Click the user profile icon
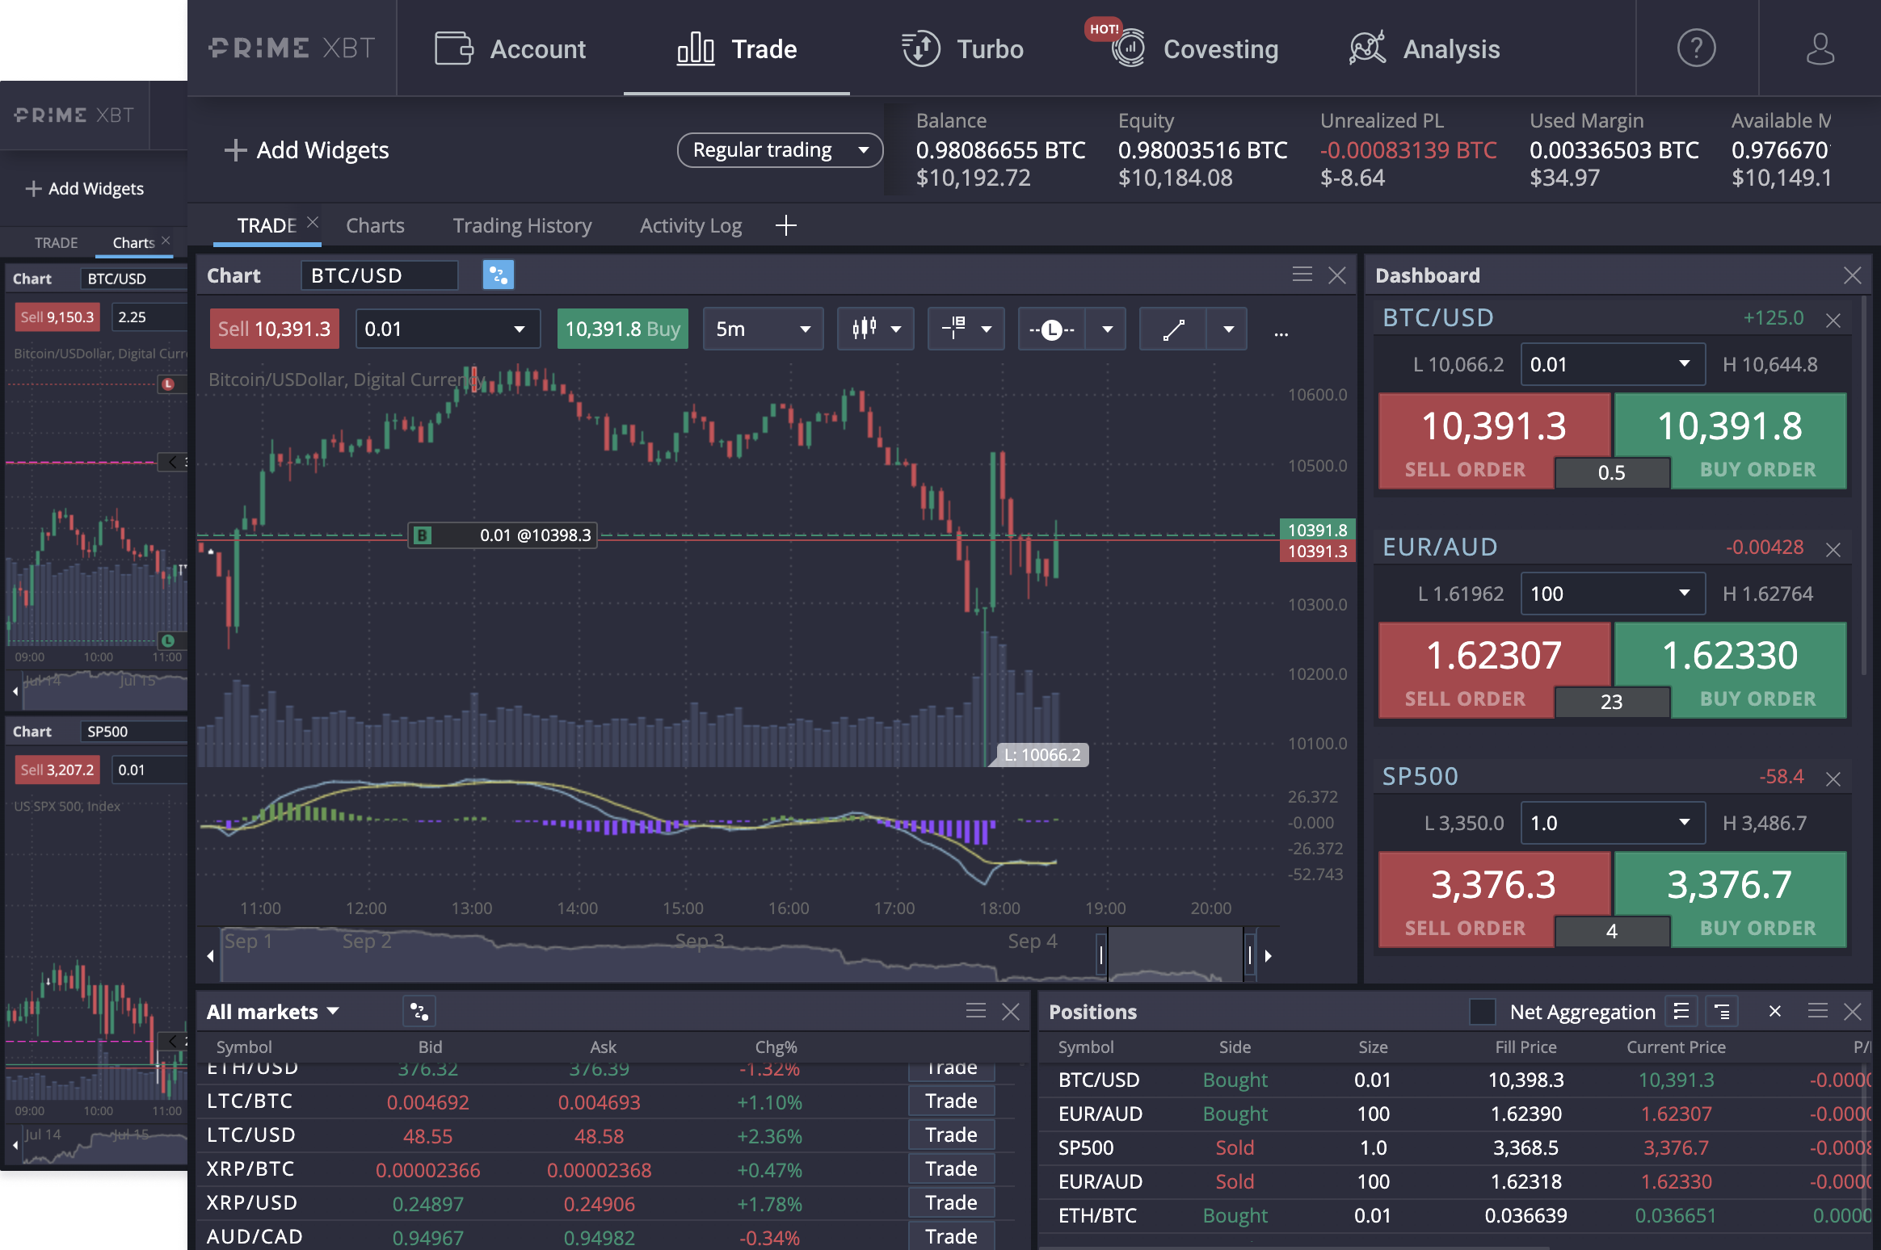This screenshot has width=1881, height=1250. (x=1820, y=48)
